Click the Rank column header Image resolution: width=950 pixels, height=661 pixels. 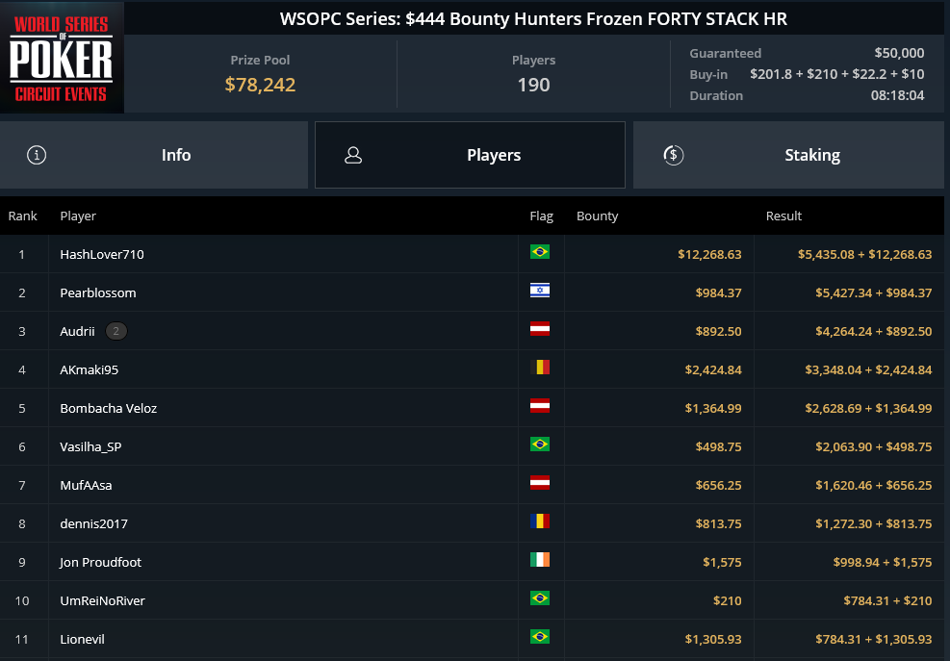click(22, 216)
